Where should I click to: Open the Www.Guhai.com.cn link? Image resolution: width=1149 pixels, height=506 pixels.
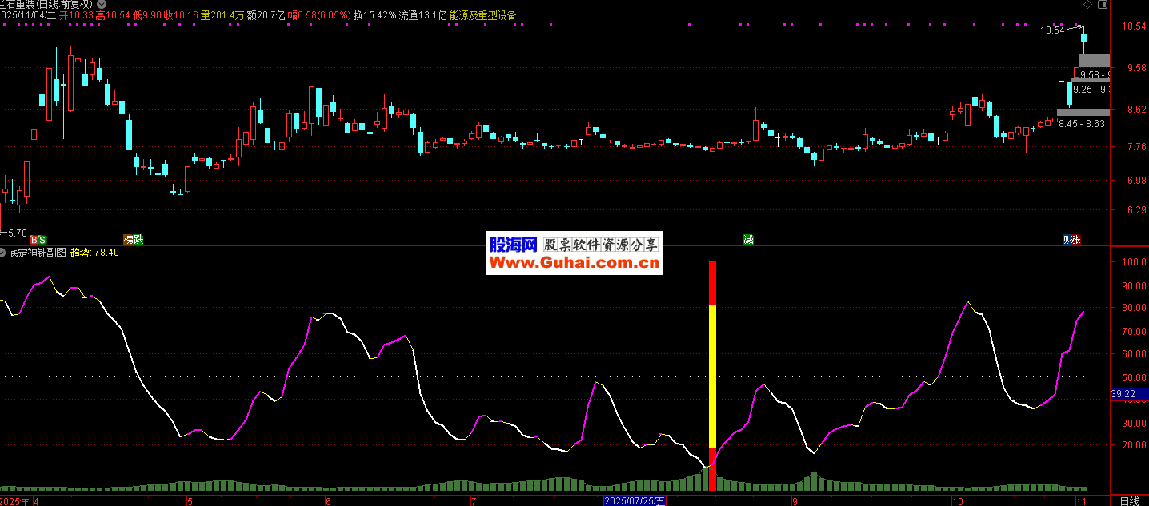tap(574, 262)
